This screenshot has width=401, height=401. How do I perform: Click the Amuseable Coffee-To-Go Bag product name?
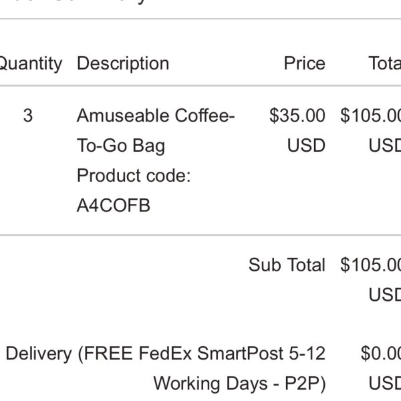coord(156,131)
